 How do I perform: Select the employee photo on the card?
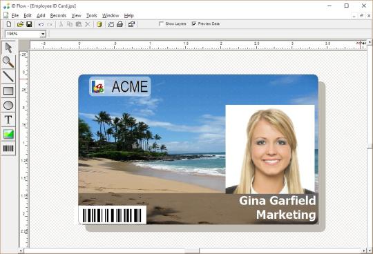(x=270, y=149)
